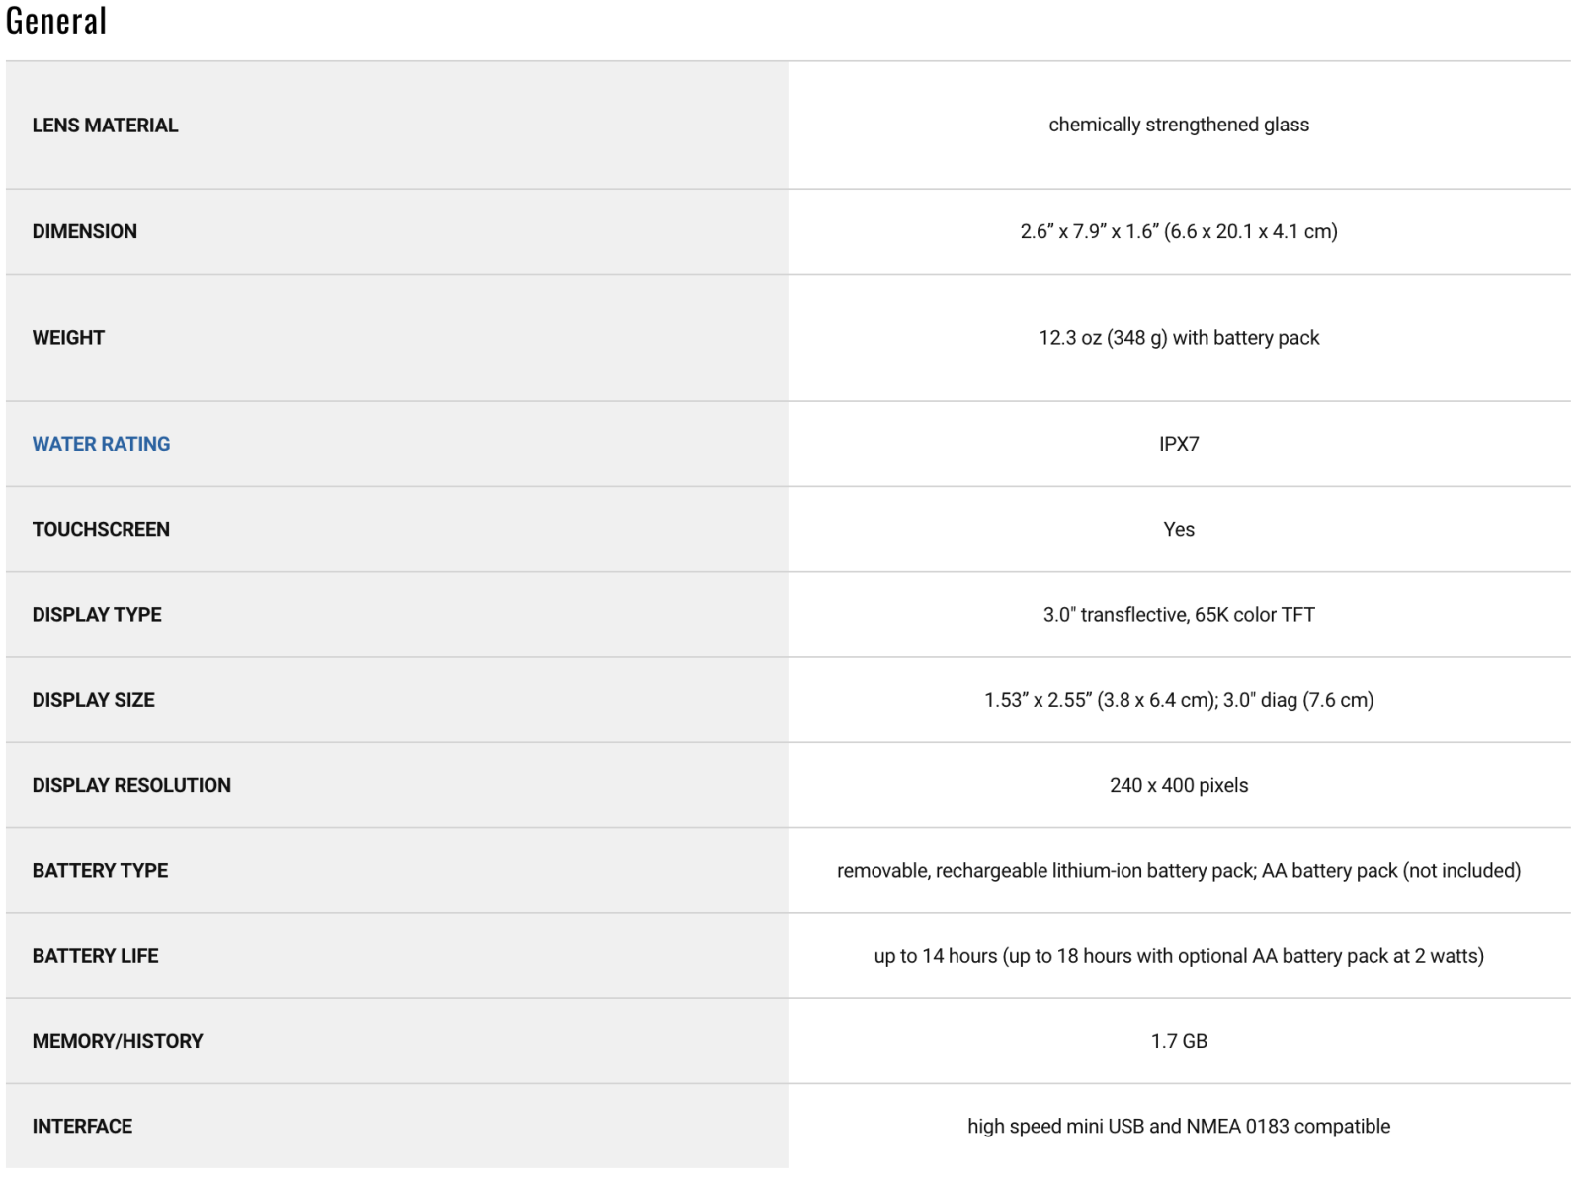1581x1178 pixels.
Task: Click the chemically strengthened glass value
Action: tap(1179, 125)
